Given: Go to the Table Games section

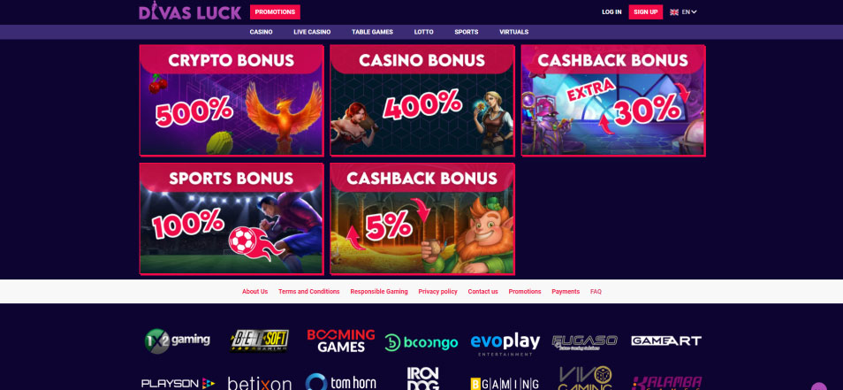Looking at the screenshot, I should click(372, 32).
